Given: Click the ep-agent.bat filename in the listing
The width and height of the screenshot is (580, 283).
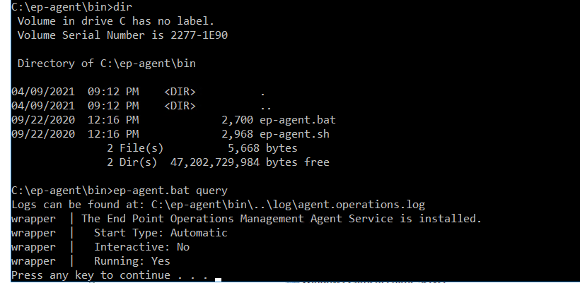Looking at the screenshot, I should pyautogui.click(x=294, y=120).
